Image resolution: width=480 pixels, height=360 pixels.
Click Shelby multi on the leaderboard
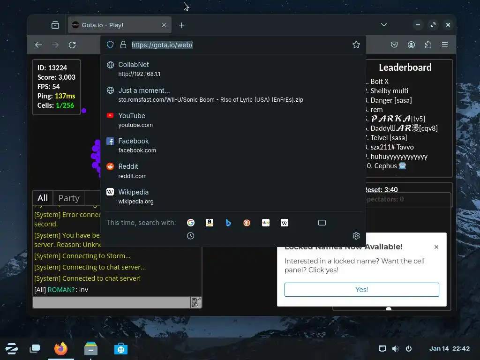[x=389, y=91]
